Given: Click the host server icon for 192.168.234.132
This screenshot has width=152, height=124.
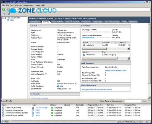Looking at the screenshot, I should tap(6, 18).
